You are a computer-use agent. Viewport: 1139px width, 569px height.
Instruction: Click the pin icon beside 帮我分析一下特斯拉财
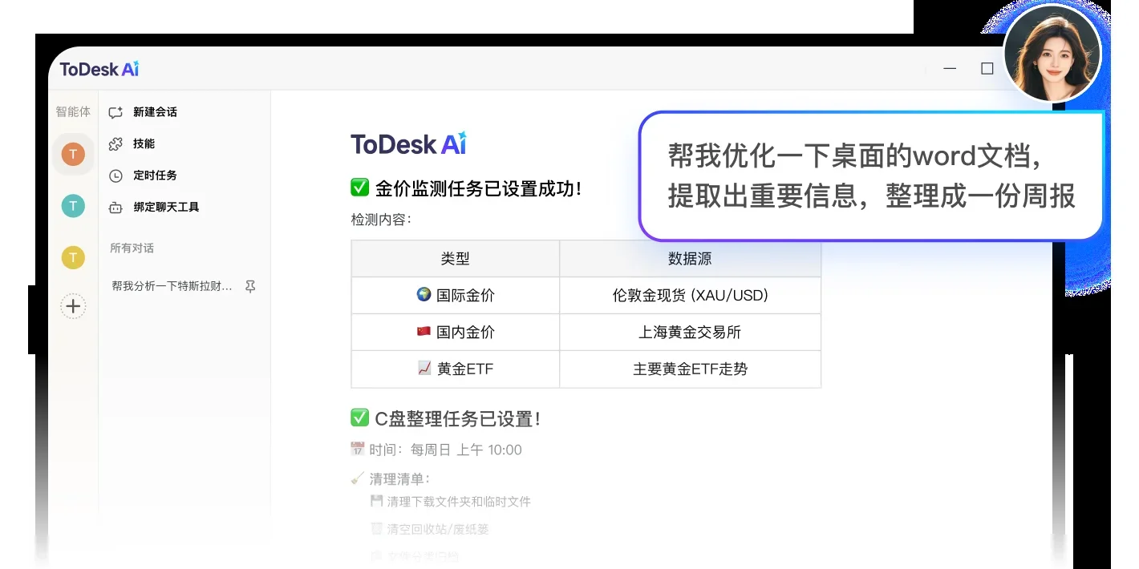tap(250, 286)
